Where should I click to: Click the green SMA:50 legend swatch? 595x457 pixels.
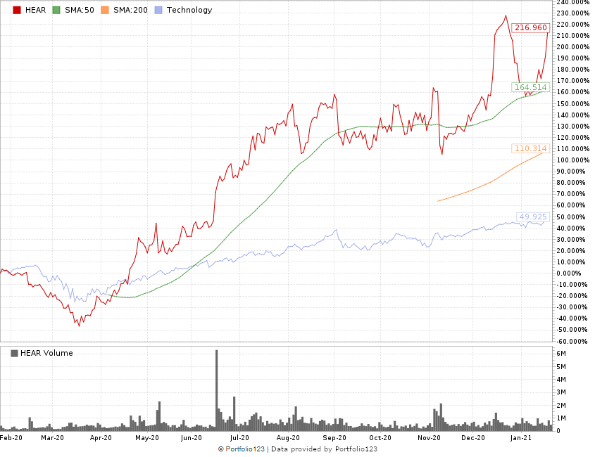click(56, 11)
